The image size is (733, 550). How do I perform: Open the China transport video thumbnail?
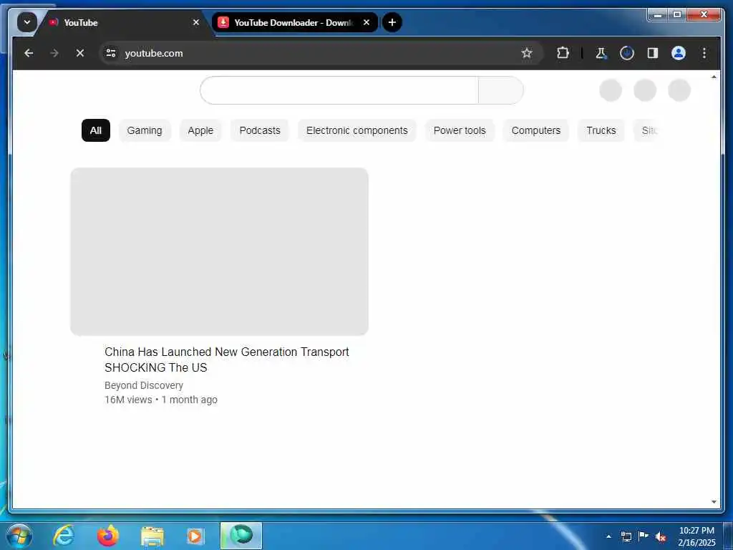coord(219,251)
